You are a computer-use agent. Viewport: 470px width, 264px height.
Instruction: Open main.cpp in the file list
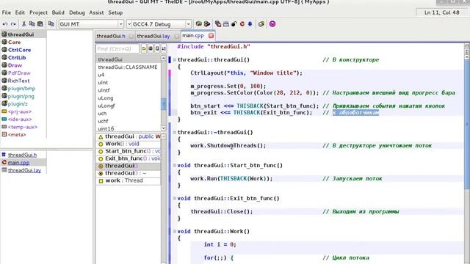pyautogui.click(x=18, y=163)
